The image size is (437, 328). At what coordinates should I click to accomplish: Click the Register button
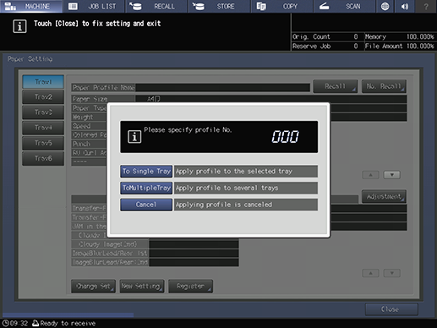pyautogui.click(x=190, y=287)
